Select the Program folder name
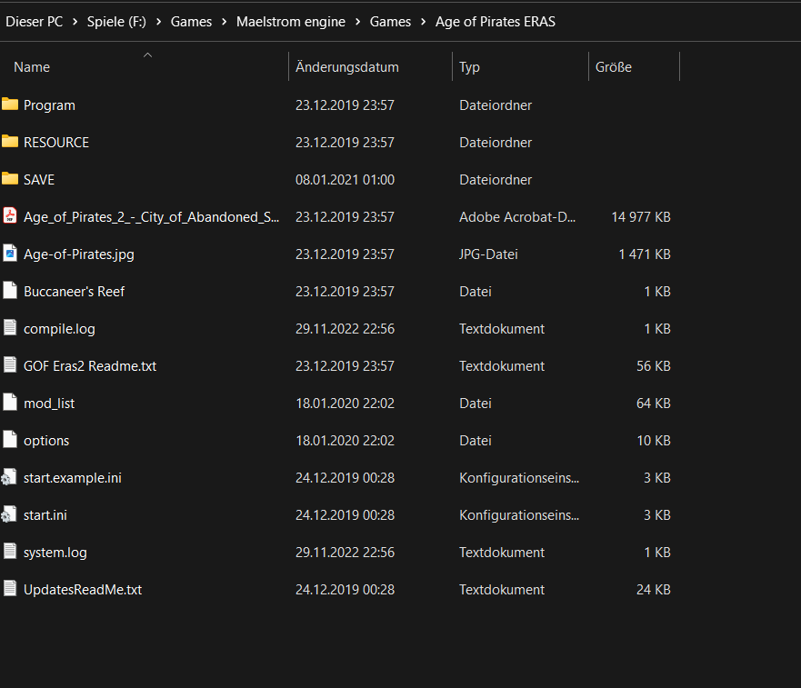801x688 pixels. click(50, 105)
